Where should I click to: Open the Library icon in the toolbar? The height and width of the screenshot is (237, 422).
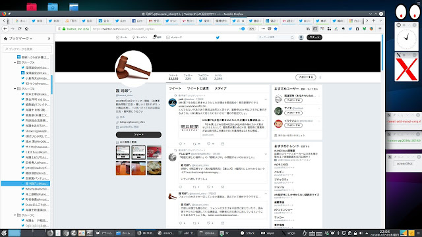tap(308, 29)
